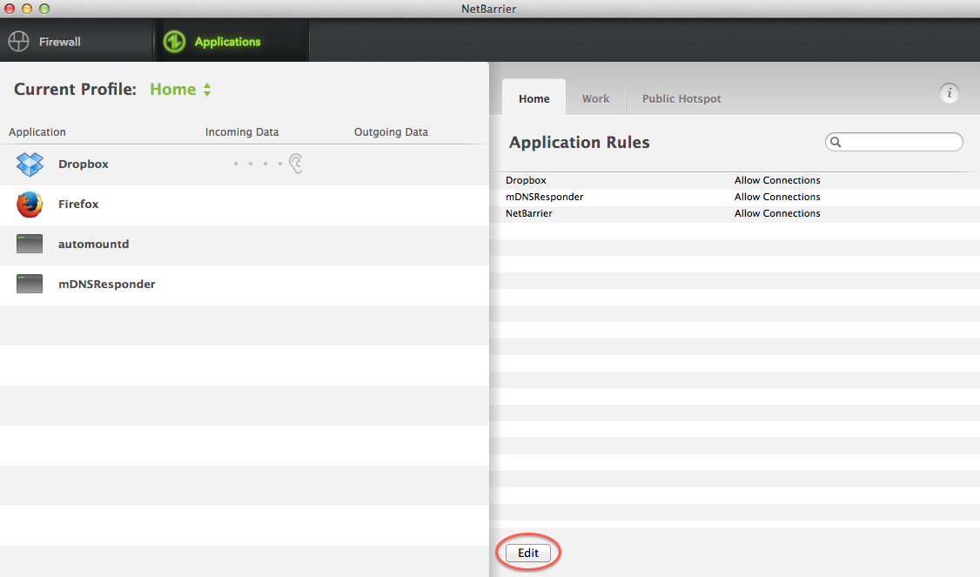The width and height of the screenshot is (980, 577).
Task: Select Dropbox in the applications list
Action: coord(245,164)
